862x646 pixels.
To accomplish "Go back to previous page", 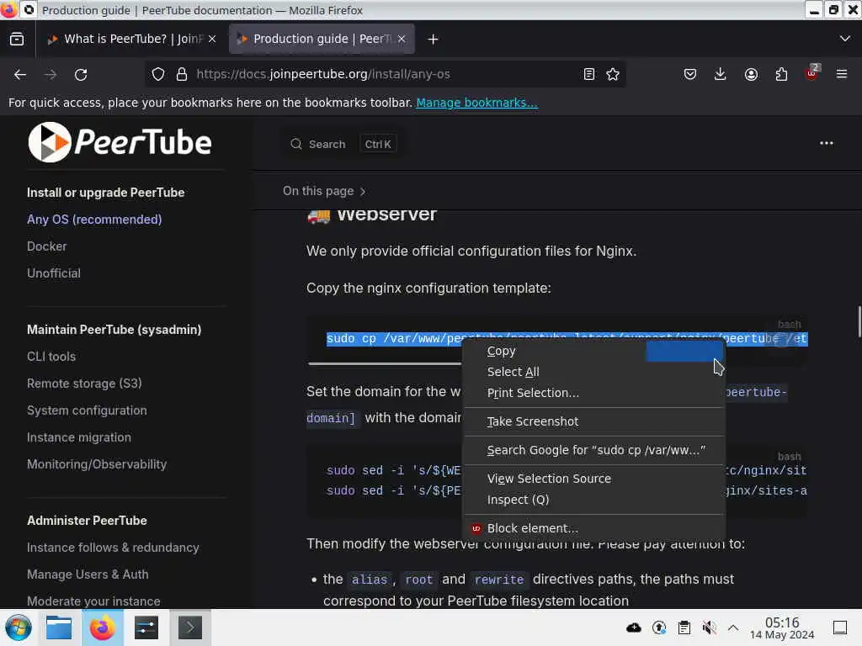I will coord(20,74).
